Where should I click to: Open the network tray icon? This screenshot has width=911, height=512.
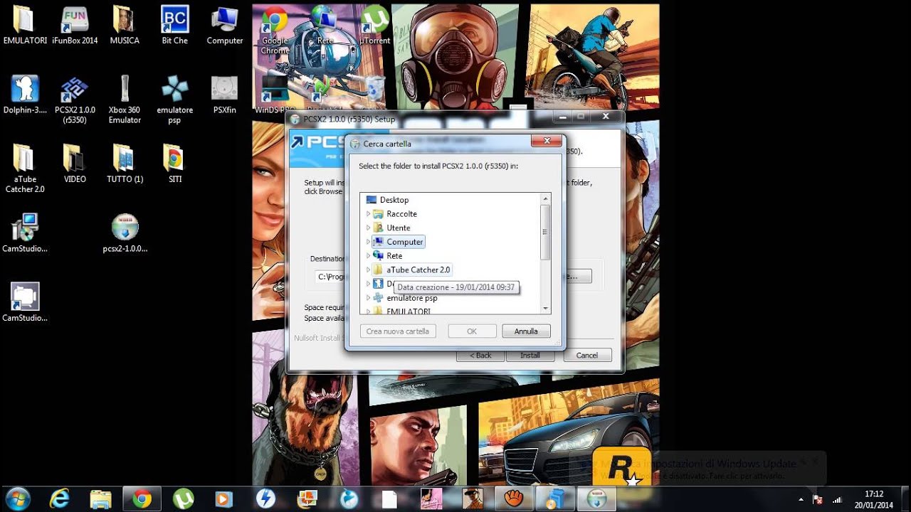(x=837, y=500)
